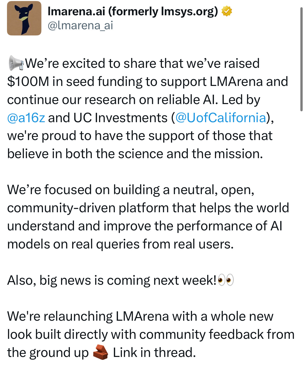Click the vertical scrollbar thumb
Image resolution: width=305 pixels, height=366 pixels.
pyautogui.click(x=301, y=59)
